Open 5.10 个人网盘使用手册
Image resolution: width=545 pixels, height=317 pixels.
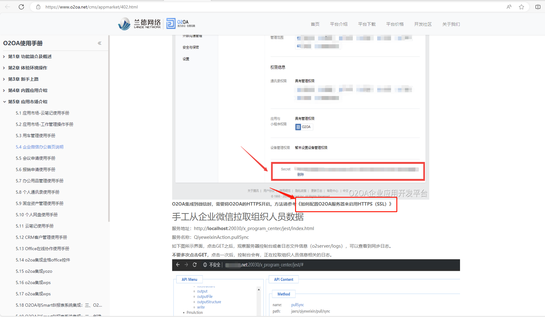(37, 215)
